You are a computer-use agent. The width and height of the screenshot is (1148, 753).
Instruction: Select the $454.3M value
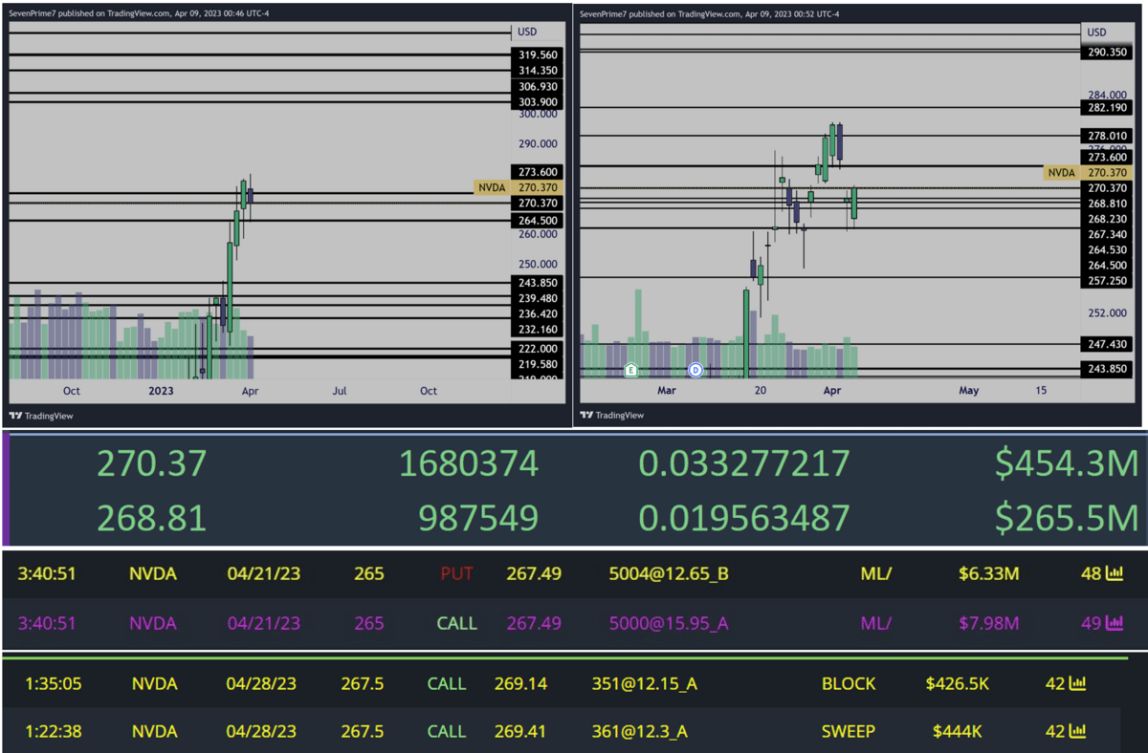[1067, 463]
